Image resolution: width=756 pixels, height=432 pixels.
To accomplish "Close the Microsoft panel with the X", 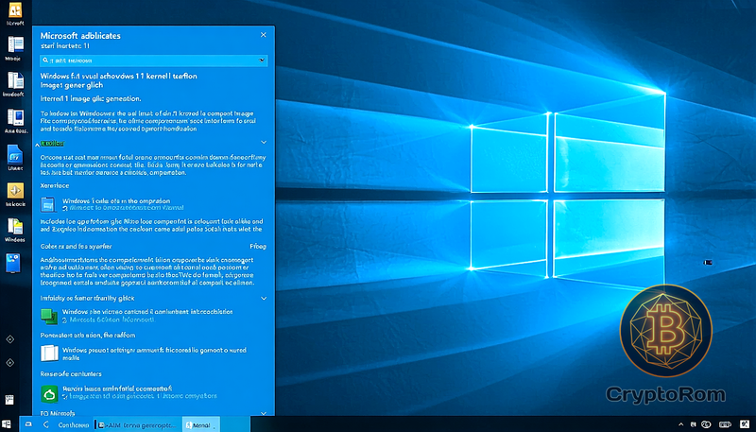I will point(264,35).
